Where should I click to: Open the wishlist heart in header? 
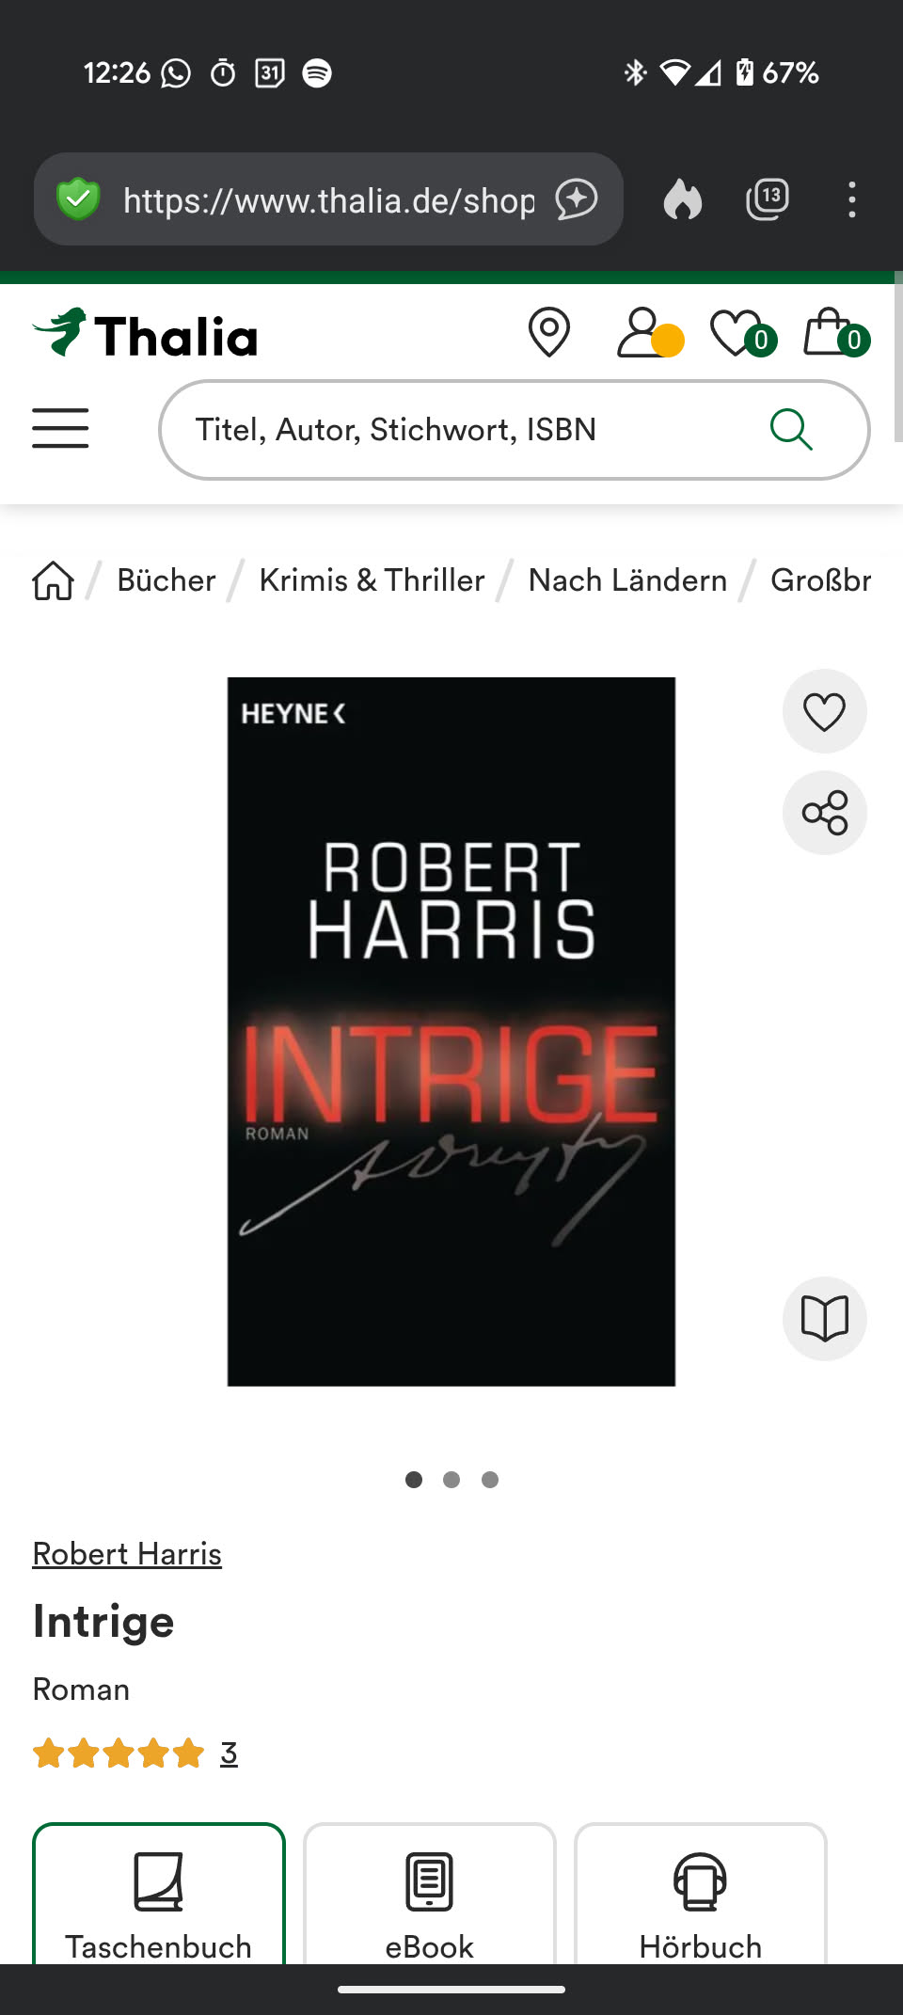point(743,333)
